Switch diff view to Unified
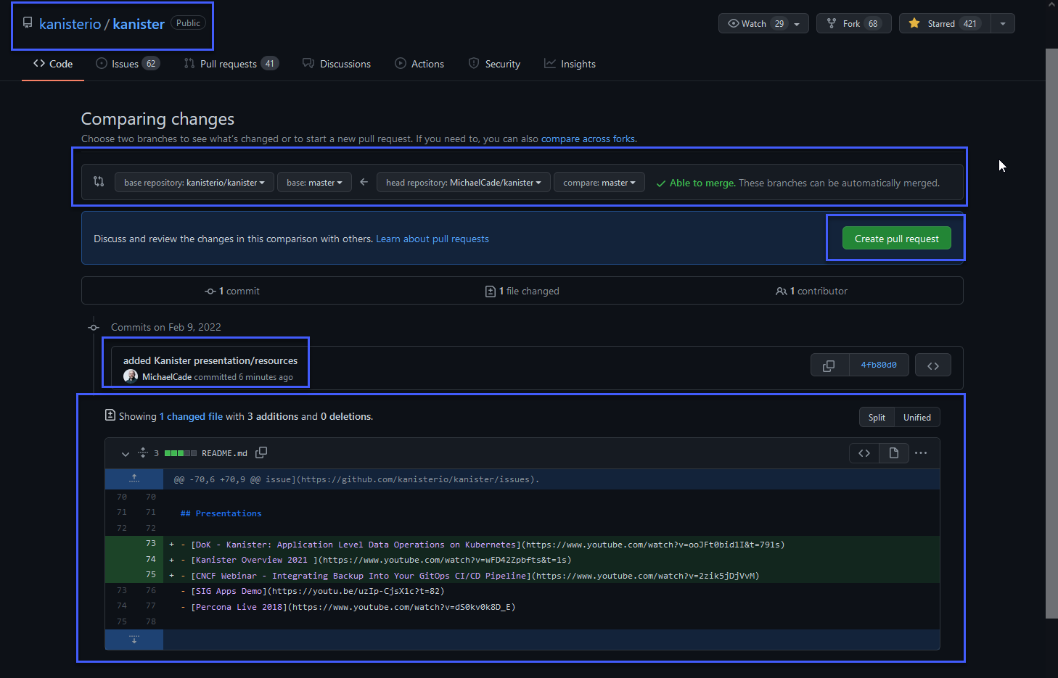1058x678 pixels. pos(916,417)
